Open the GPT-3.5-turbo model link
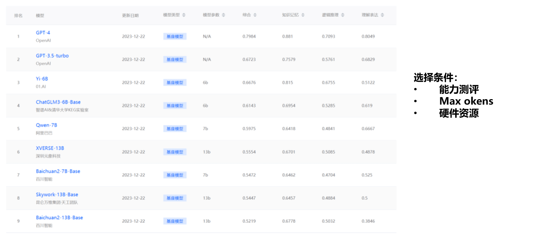The height and width of the screenshot is (236, 557). click(52, 56)
